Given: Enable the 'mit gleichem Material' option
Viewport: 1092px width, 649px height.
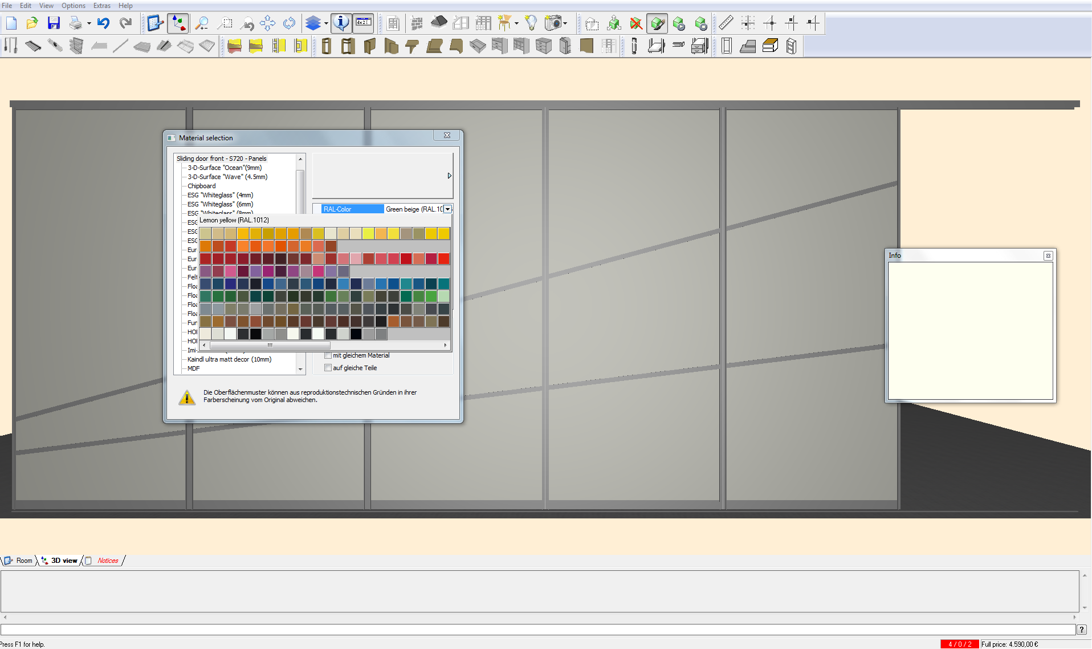Looking at the screenshot, I should [x=328, y=355].
